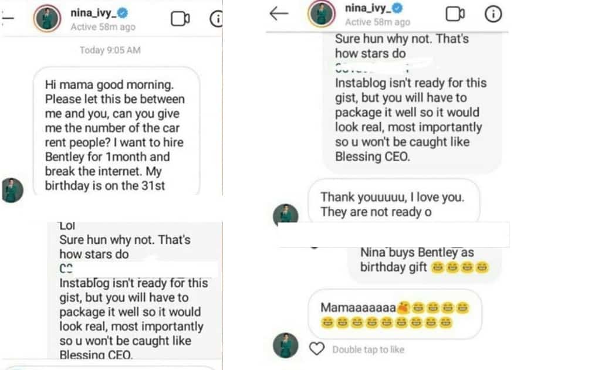595x370 pixels.
Task: Tap the nina_ivy_ username in right header
Action: 367,8
